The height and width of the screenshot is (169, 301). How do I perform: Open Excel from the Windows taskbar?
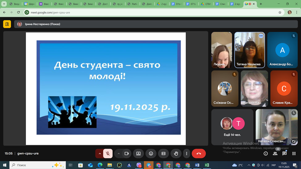point(207,165)
